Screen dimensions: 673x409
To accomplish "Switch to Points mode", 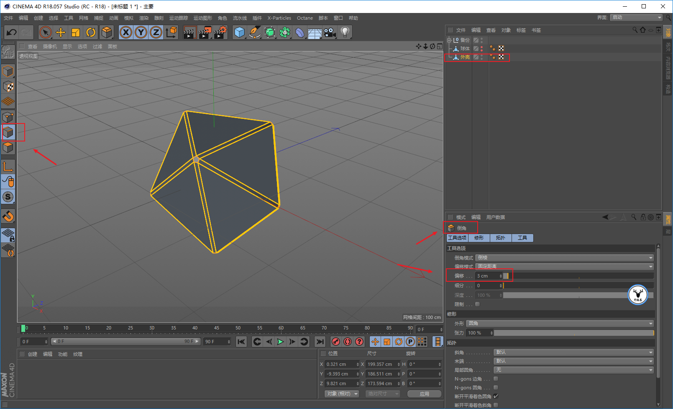I will [x=8, y=117].
